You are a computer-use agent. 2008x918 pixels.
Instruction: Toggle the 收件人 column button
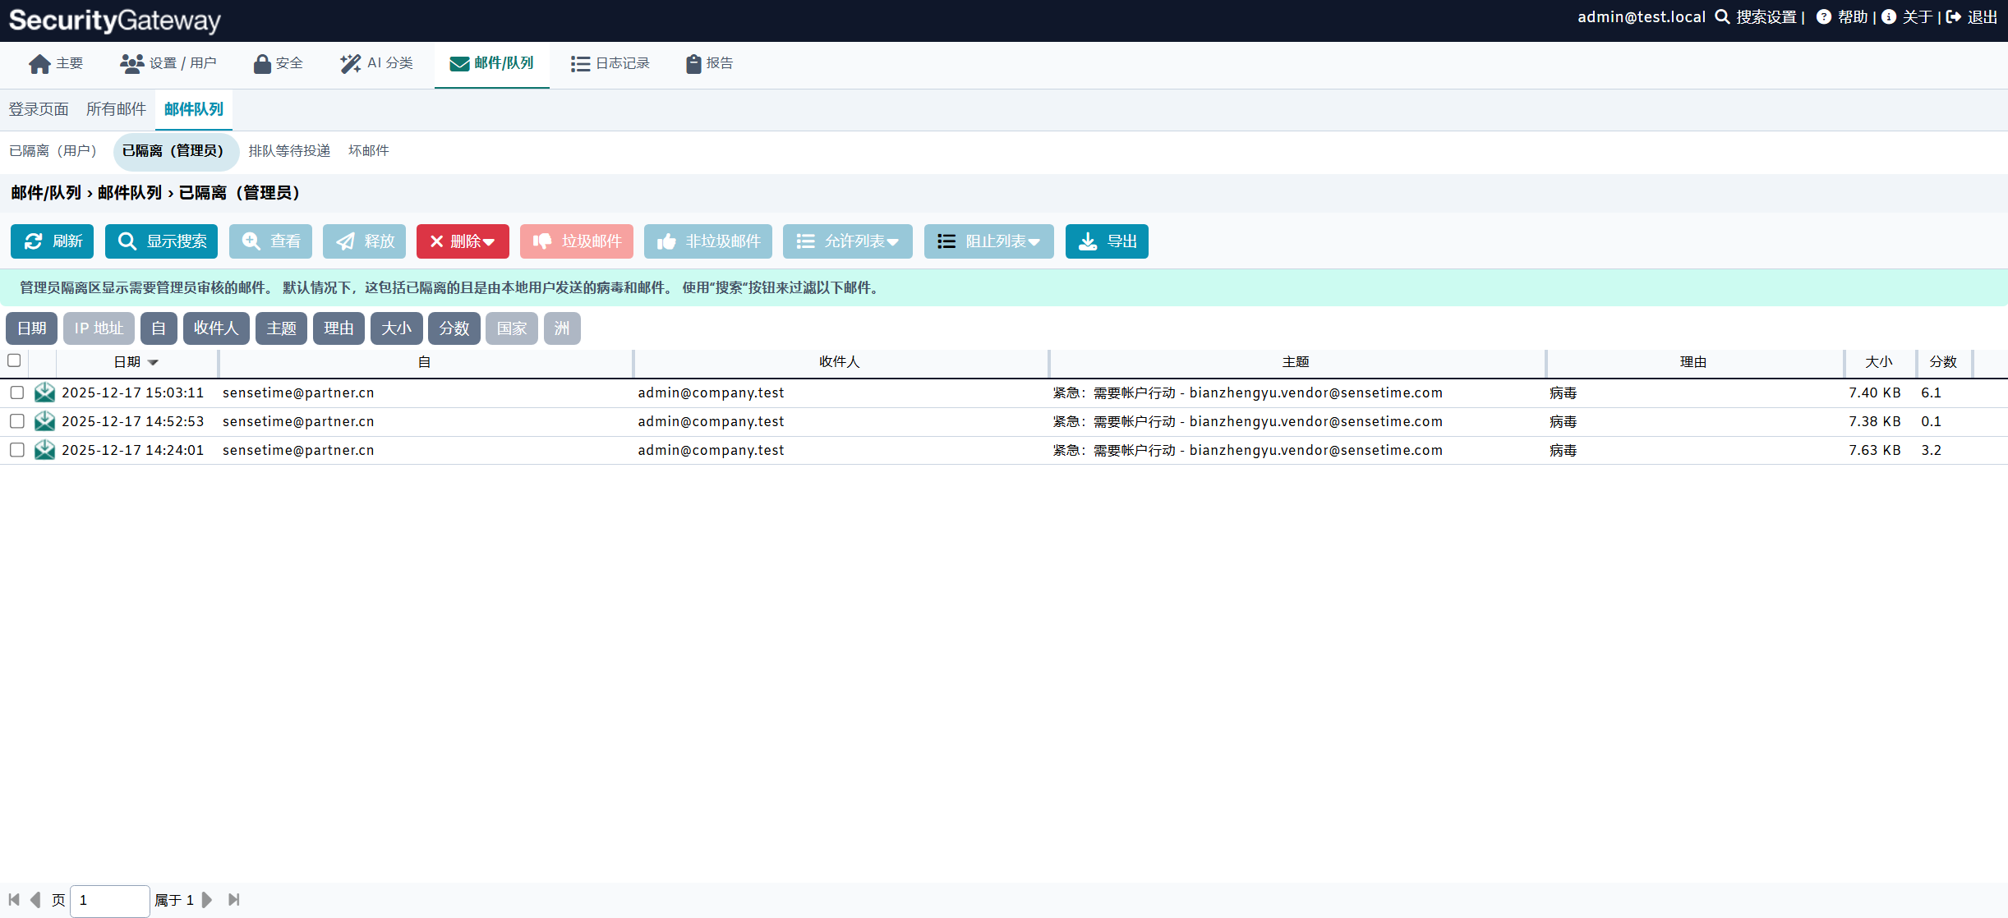tap(216, 328)
